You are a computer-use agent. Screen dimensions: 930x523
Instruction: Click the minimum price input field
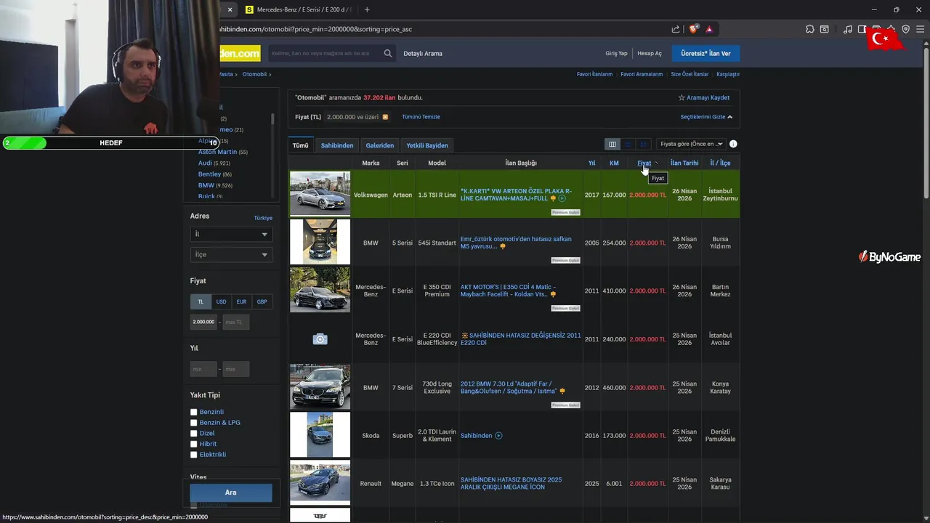point(203,322)
